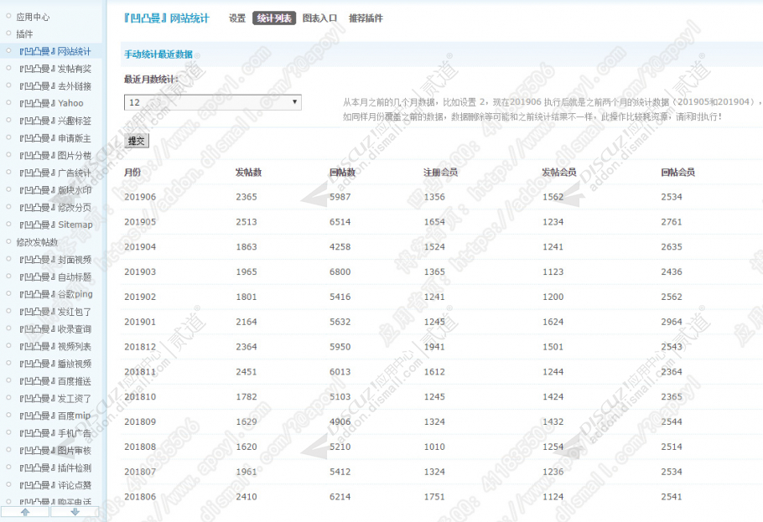Open 插件 in the sidebar

tap(24, 34)
